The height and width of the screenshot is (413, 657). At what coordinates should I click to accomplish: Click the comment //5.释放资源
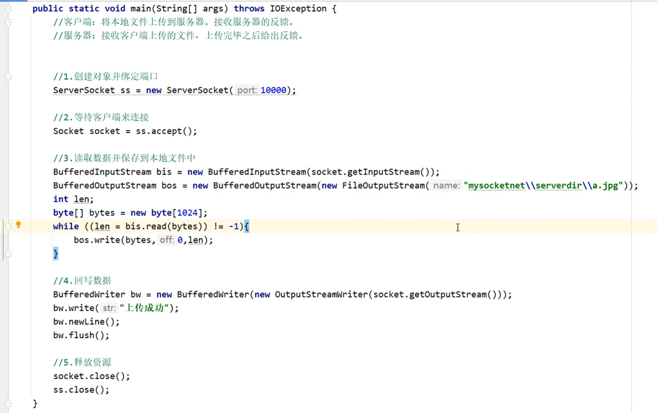[x=82, y=362]
